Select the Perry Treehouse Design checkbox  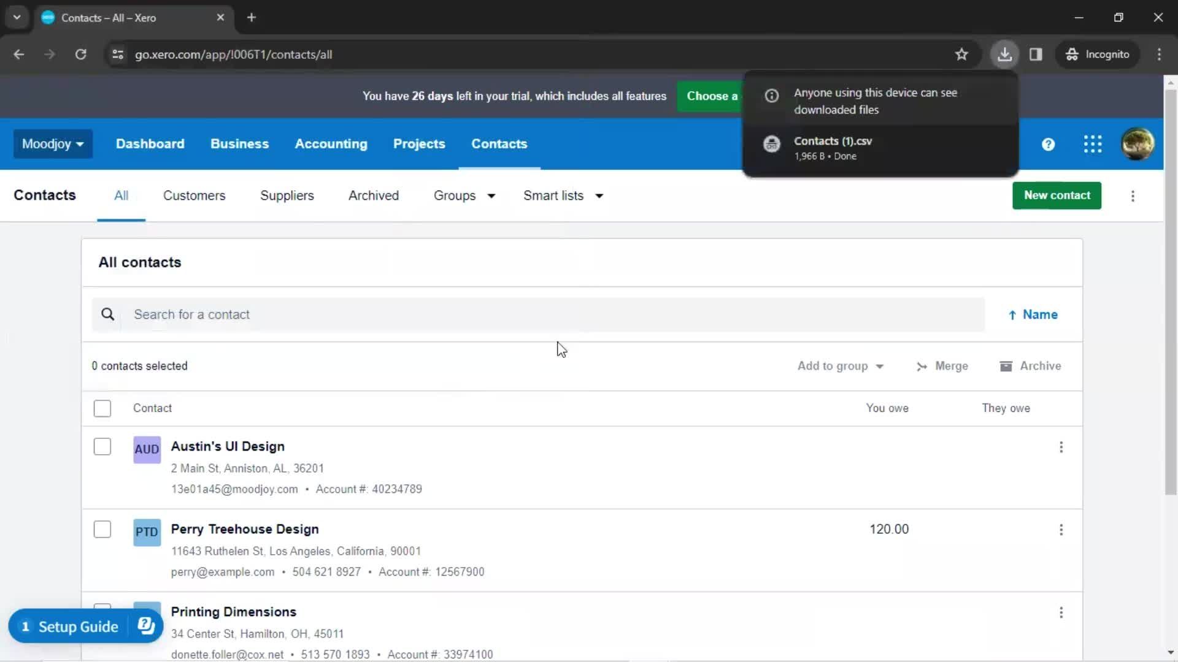102,530
